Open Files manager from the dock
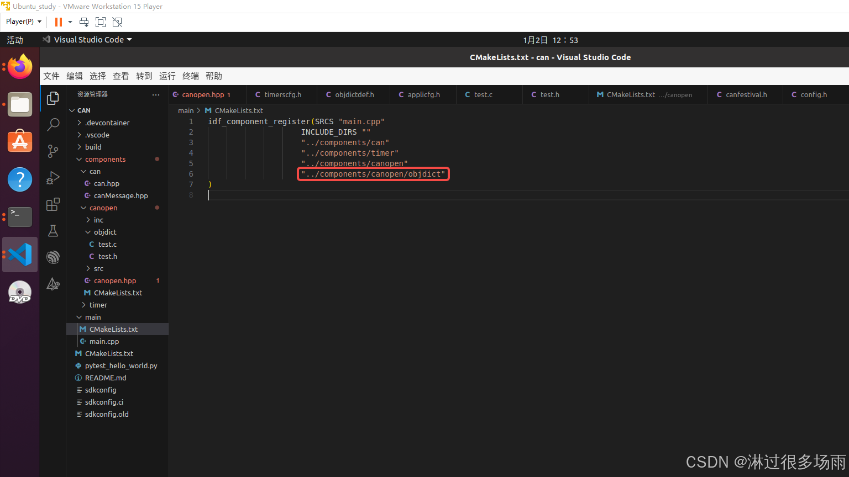Image resolution: width=849 pixels, height=477 pixels. point(20,104)
